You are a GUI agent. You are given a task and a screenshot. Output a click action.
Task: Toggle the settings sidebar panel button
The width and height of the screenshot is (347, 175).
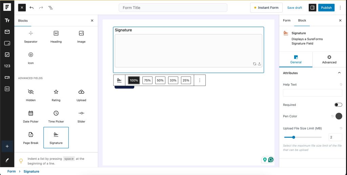coord(312,7)
